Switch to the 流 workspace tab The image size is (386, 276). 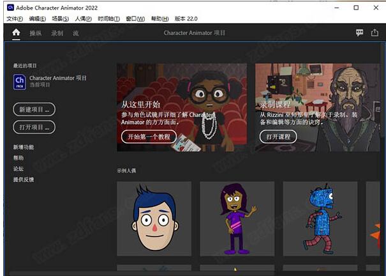click(x=76, y=33)
